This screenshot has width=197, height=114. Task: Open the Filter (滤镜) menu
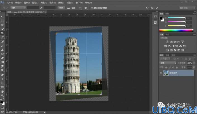tap(61, 3)
